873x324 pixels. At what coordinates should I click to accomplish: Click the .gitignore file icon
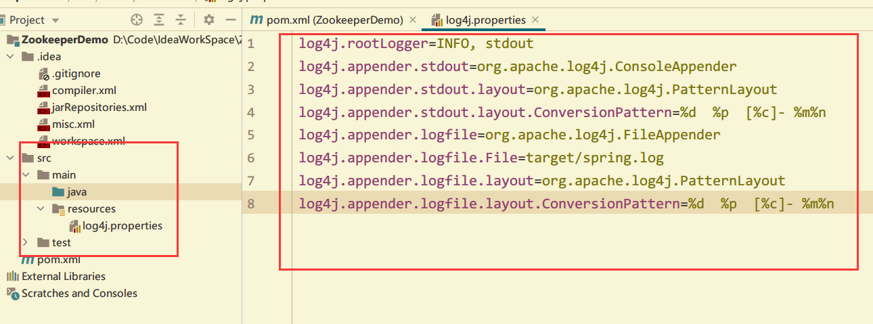(44, 74)
